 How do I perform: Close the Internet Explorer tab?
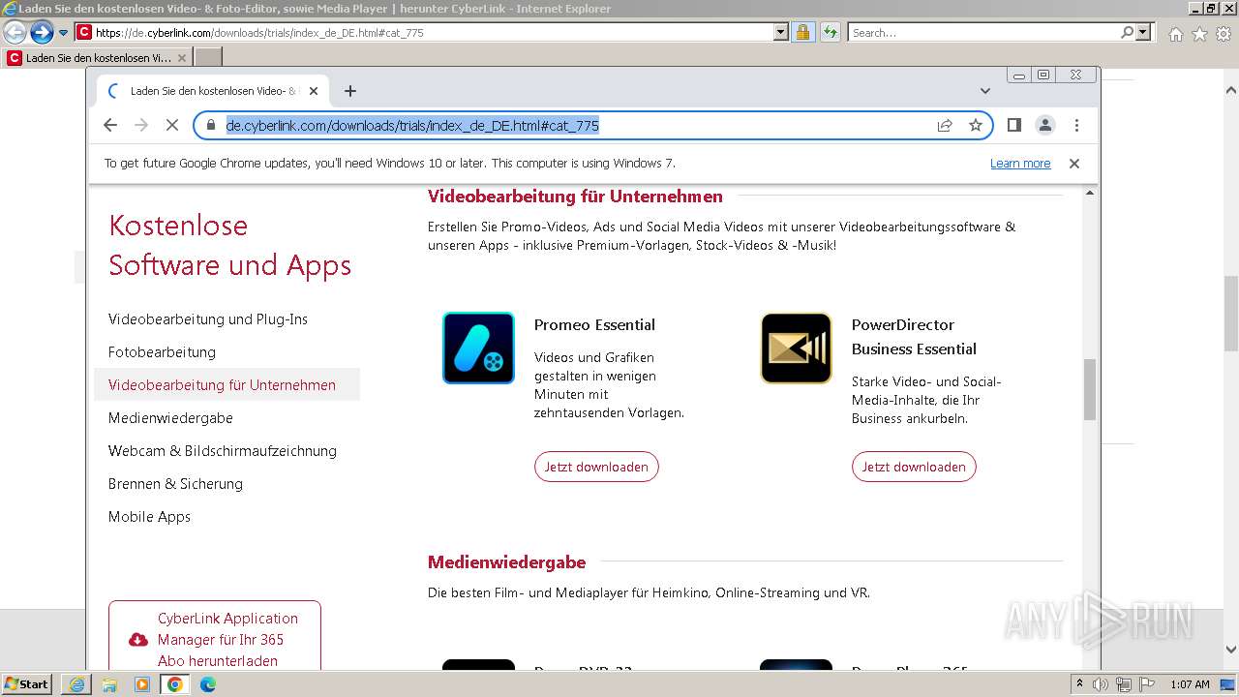182,58
